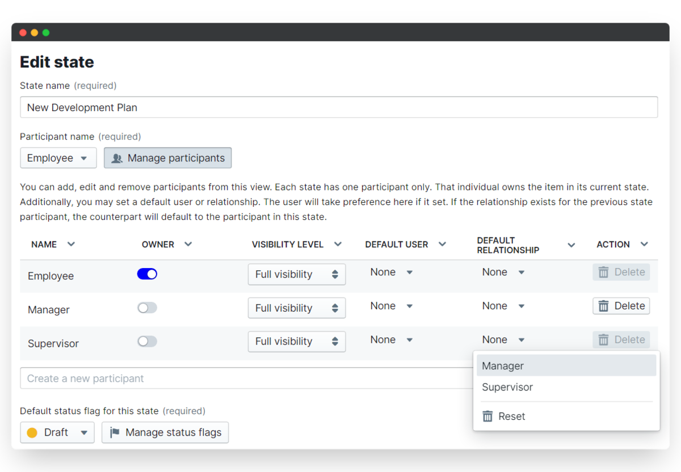Open Supervisor row visibility level select
Viewport: 681px width, 472px height.
click(x=297, y=341)
